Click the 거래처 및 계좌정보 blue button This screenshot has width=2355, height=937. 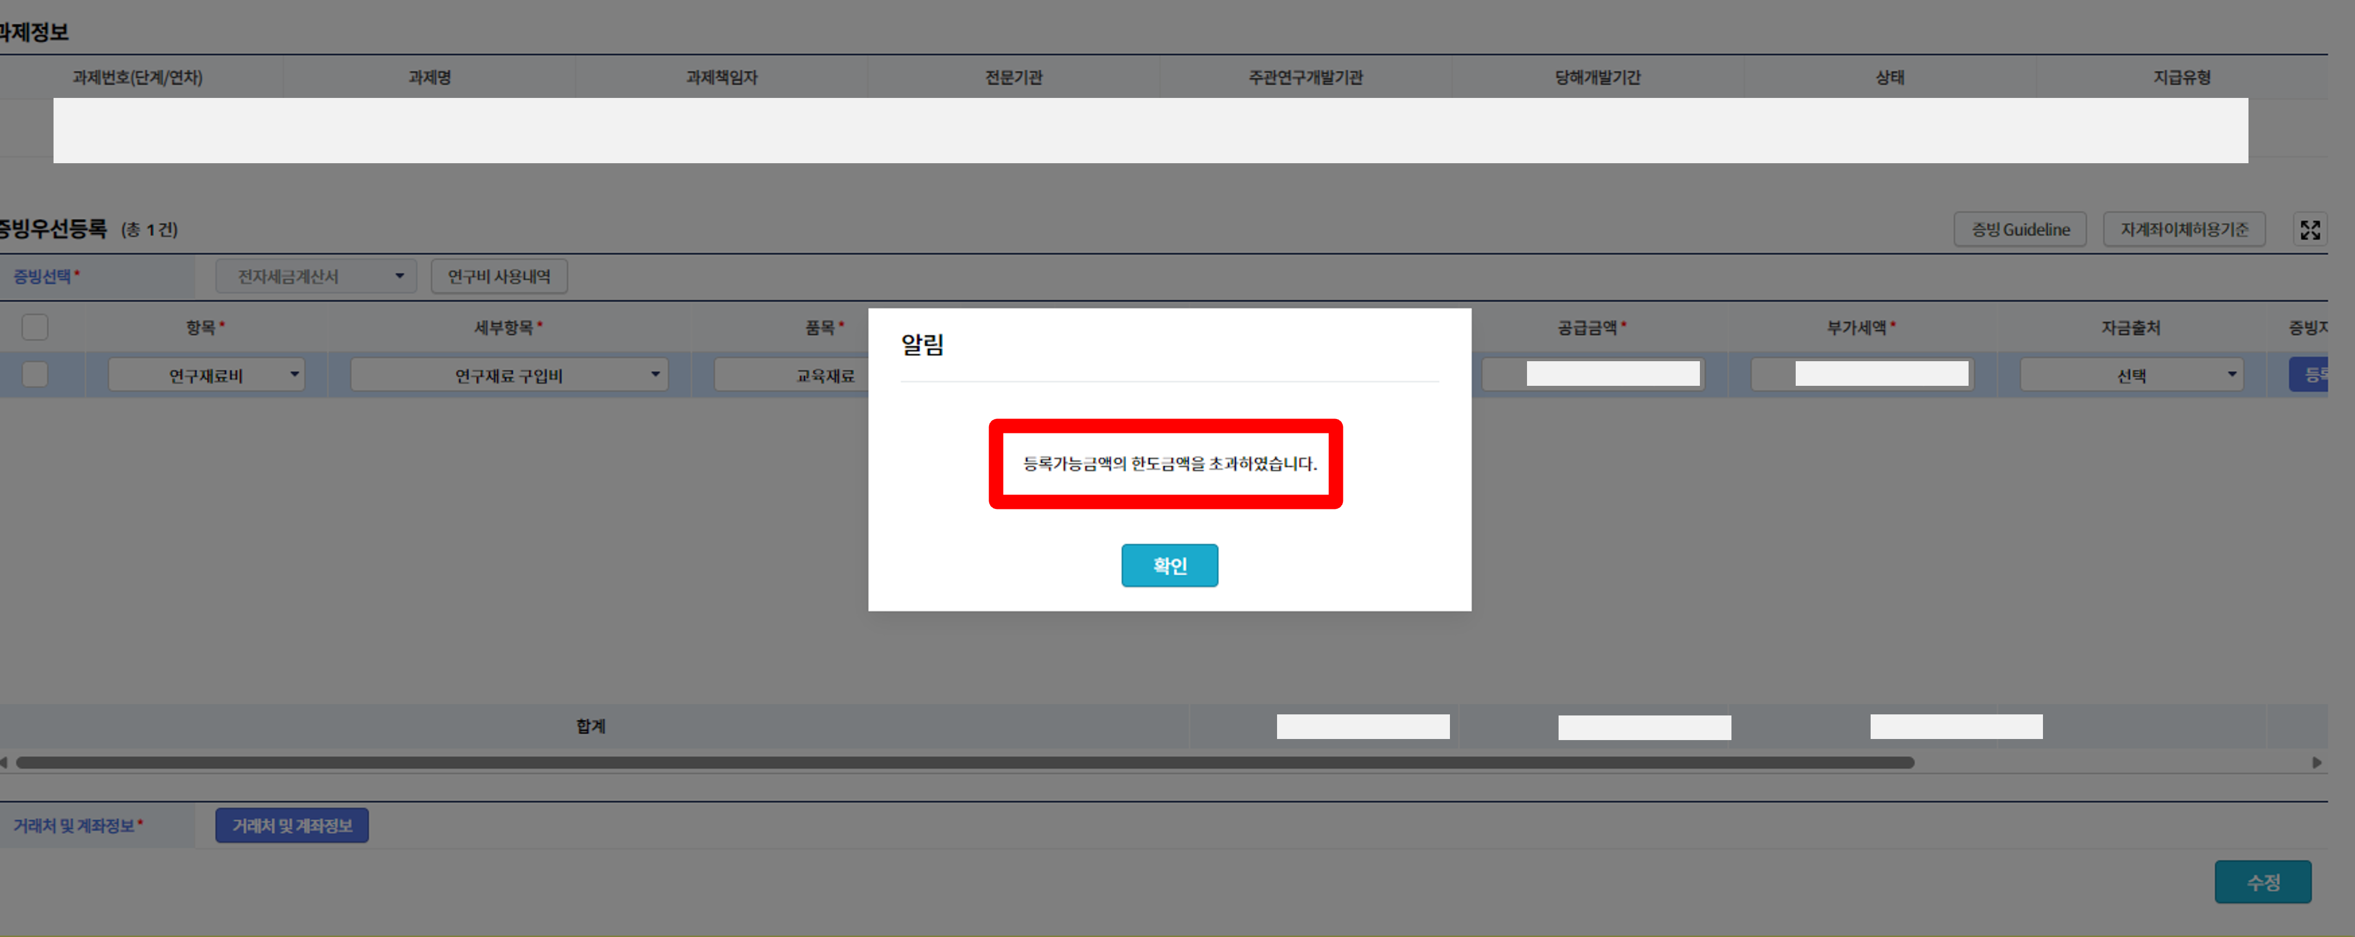click(292, 826)
